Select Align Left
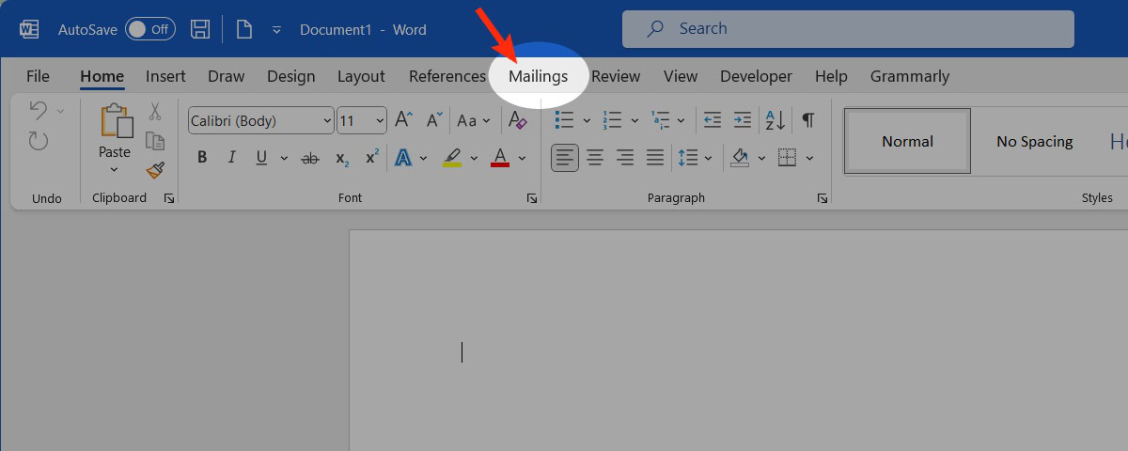 tap(565, 158)
